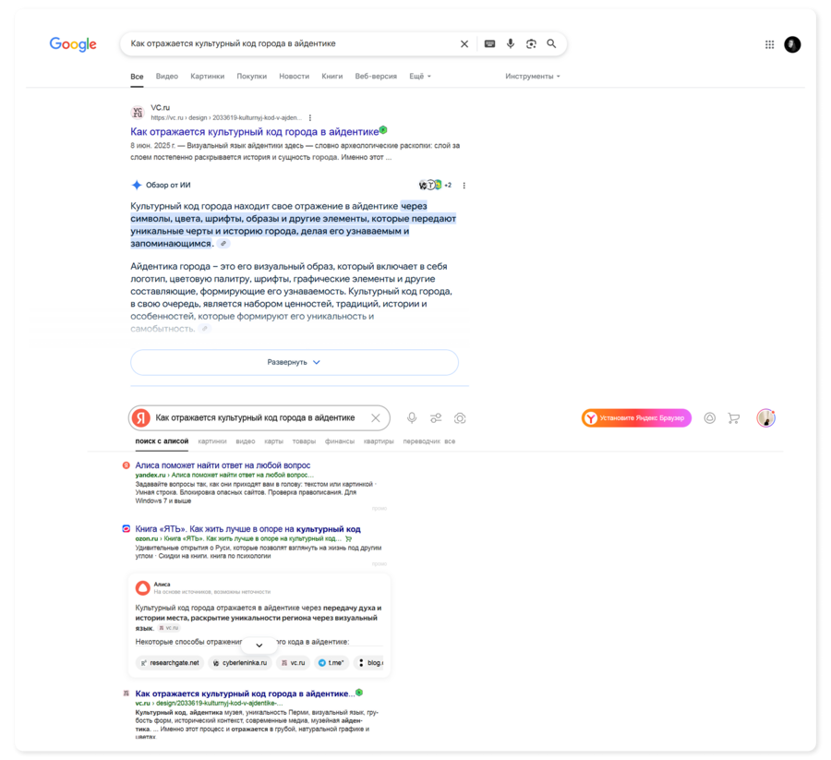Open Yandex финансы tab
831x760 pixels.
point(340,441)
